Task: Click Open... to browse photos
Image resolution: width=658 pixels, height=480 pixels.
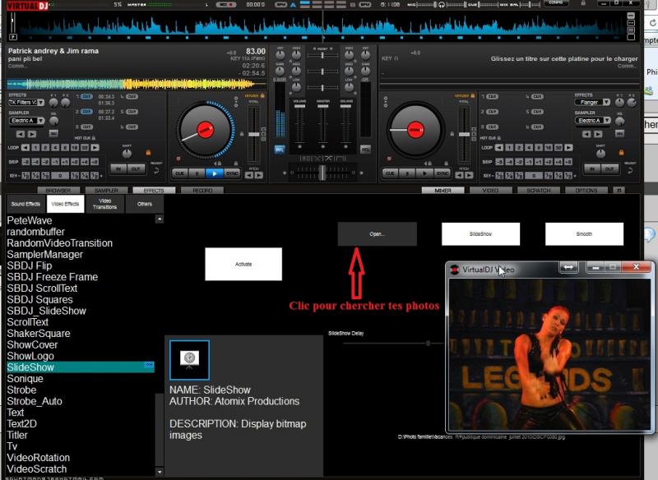Action: pos(378,234)
